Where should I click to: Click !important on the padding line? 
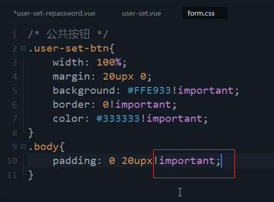click(x=184, y=161)
